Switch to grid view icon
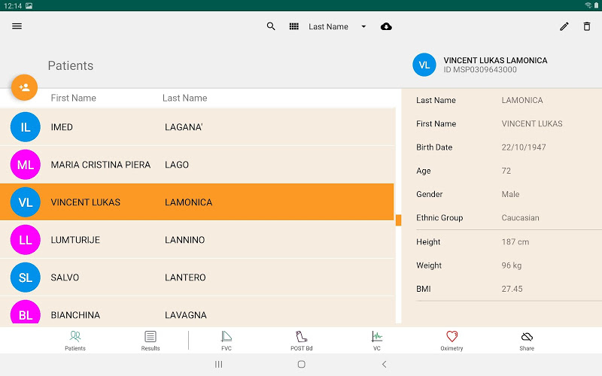The image size is (602, 376). coord(294,26)
